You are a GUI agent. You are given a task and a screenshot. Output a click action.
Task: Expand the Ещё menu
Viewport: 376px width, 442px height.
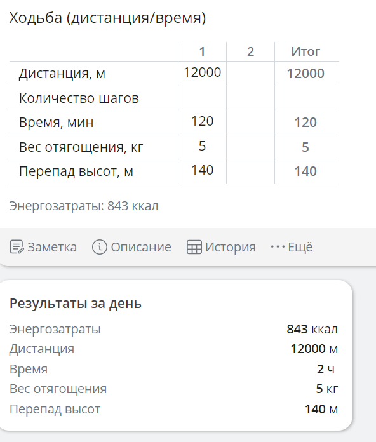pyautogui.click(x=292, y=247)
